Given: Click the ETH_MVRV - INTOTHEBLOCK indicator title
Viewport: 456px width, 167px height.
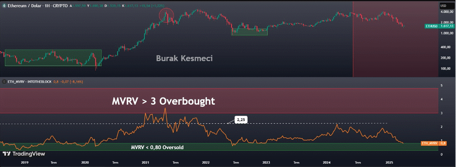Looking at the screenshot, I should point(29,82).
